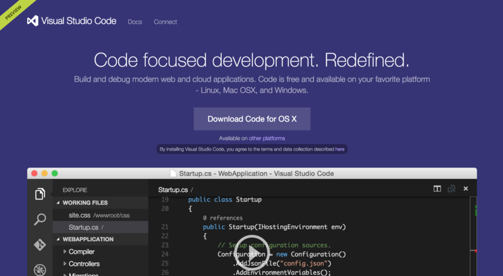Click the red close window button

pos(35,173)
